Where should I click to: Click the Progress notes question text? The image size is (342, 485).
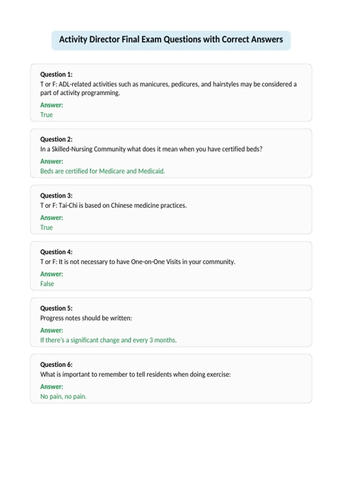tap(86, 318)
